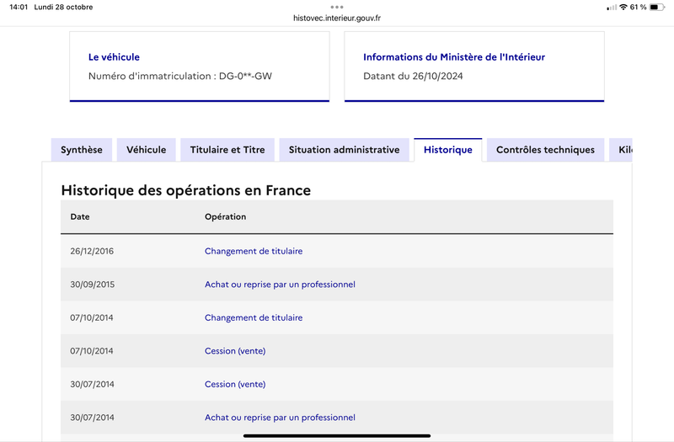
Task: Click the 30/07/2014 Achat ou reprise link
Action: (x=280, y=418)
